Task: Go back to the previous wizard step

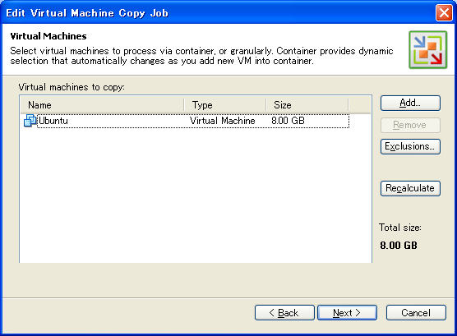Action: click(284, 313)
